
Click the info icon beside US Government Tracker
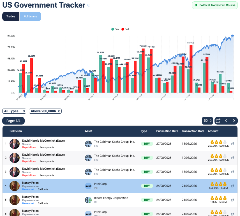(89, 5)
